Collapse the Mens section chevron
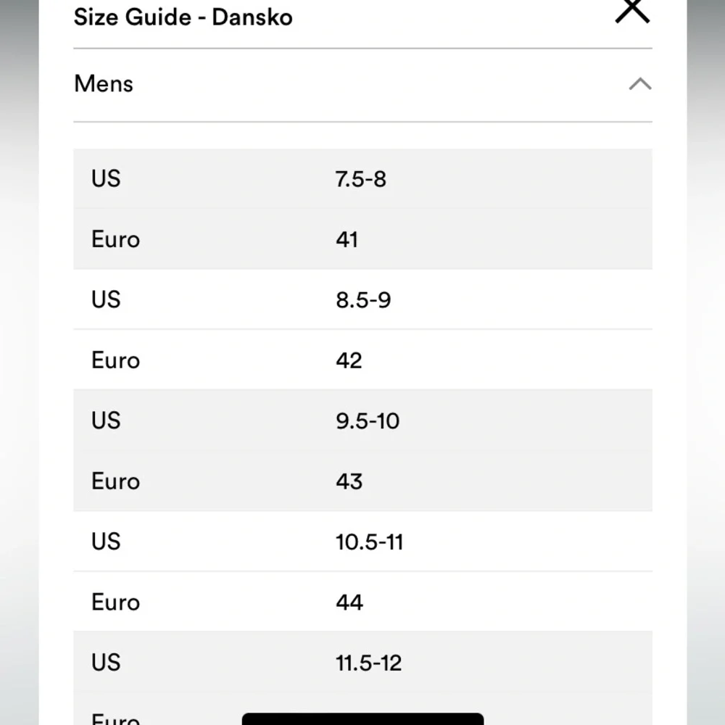 pos(640,84)
